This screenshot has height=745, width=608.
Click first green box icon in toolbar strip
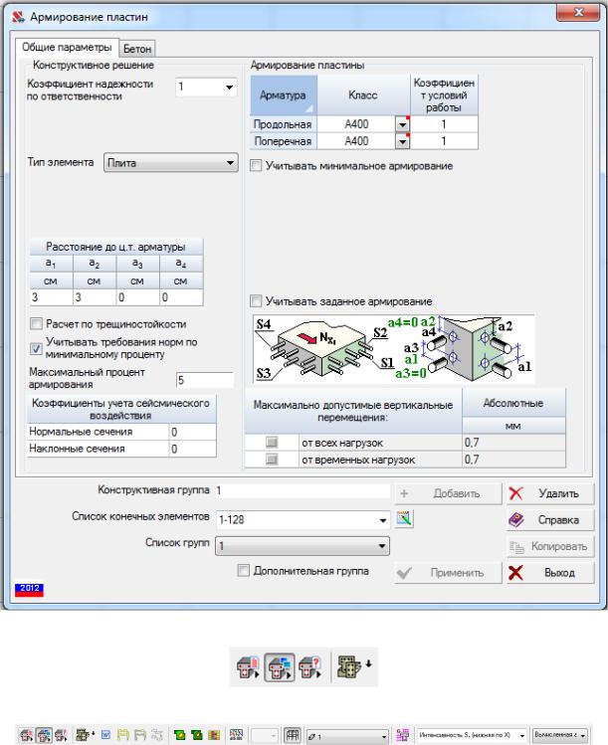(x=180, y=735)
